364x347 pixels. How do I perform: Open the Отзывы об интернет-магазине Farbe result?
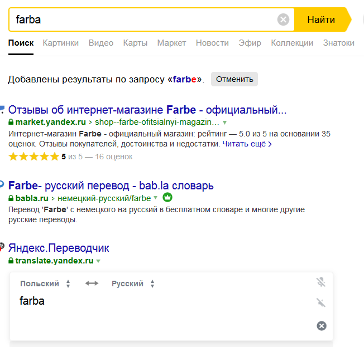(x=147, y=110)
